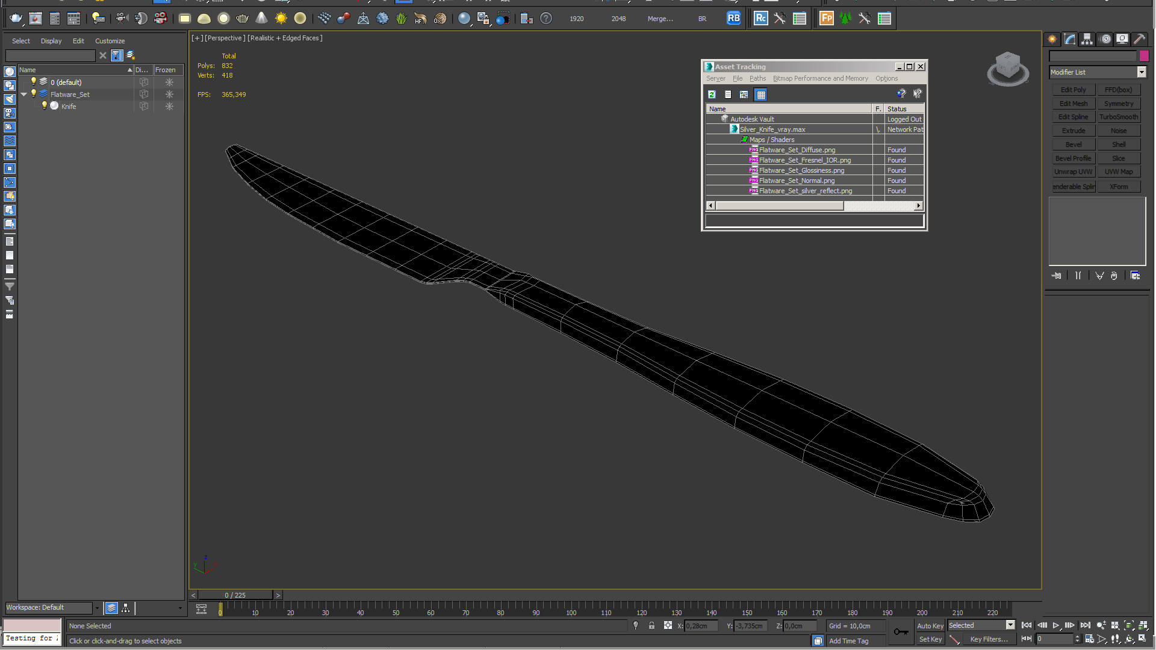Click the configure modifier sets icon
1156x650 pixels.
coord(1135,276)
